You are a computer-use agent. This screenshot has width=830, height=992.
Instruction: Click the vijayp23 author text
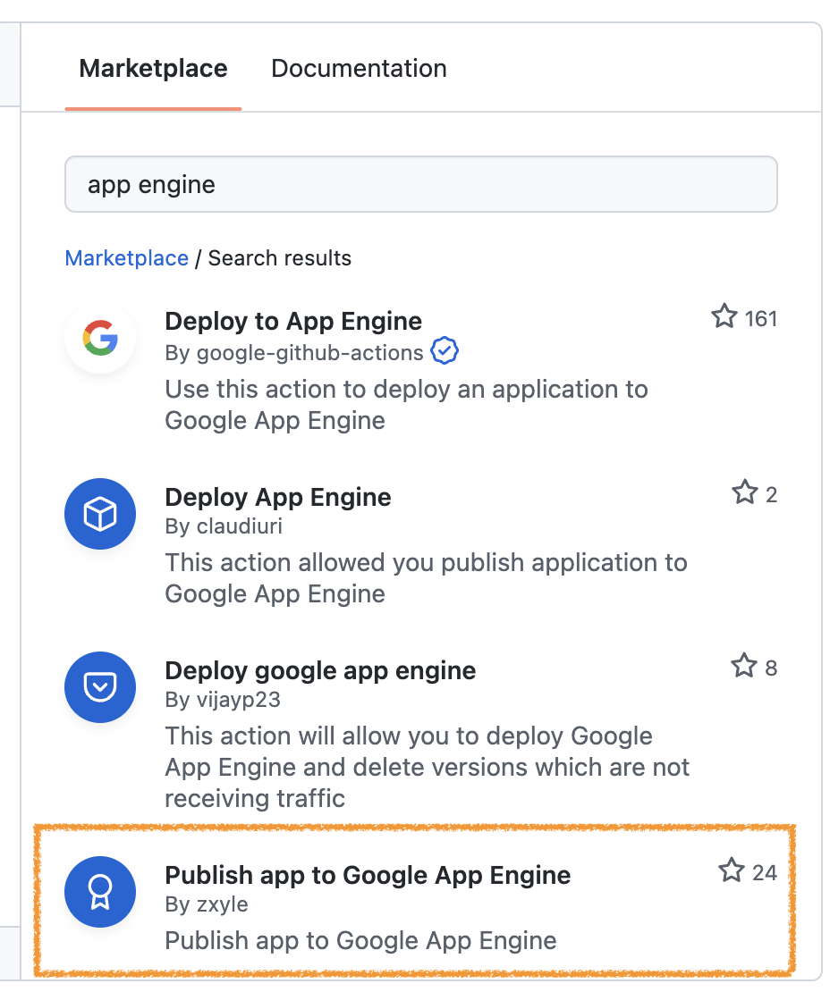pos(239,700)
